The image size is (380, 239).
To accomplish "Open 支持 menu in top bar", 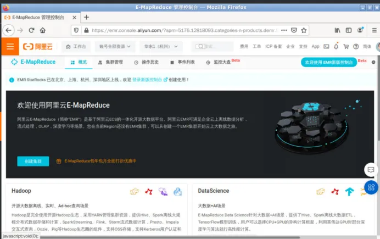I will 303,46.
